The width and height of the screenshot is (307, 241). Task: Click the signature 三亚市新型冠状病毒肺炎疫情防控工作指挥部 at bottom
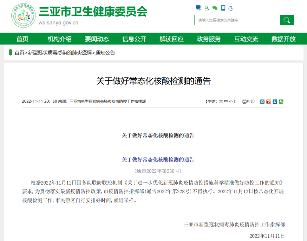pyautogui.click(x=234, y=224)
